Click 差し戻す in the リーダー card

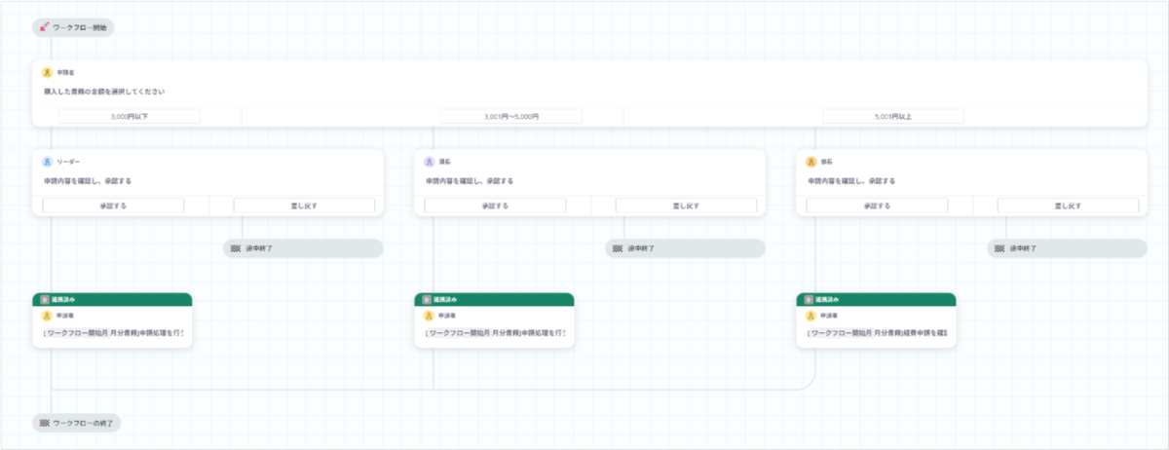[304, 206]
